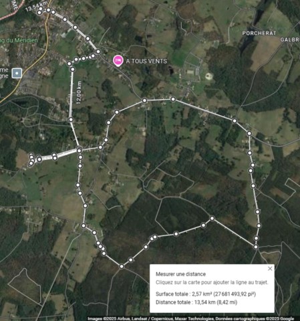The height and width of the screenshot is (321, 300).
Task: Click the 13.54 km end-of-route label
Action: (x=35, y=7)
